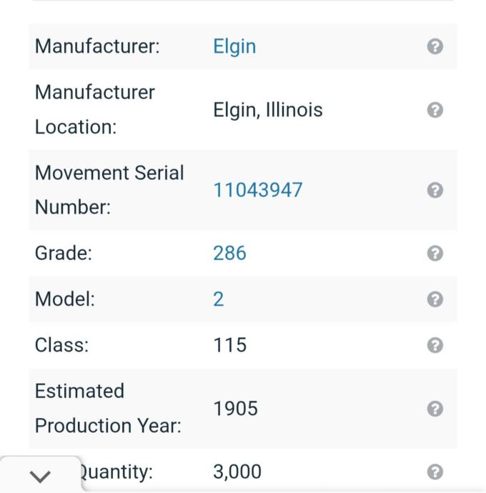Click help icon for Estimated Production Year
Viewport: 486px width, 493px height.
click(435, 409)
